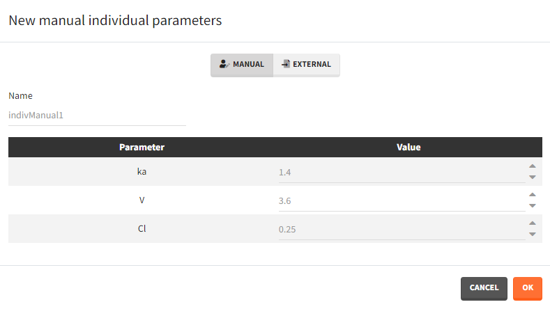
Task: Increase the V value with up arrow
Action: click(x=533, y=195)
